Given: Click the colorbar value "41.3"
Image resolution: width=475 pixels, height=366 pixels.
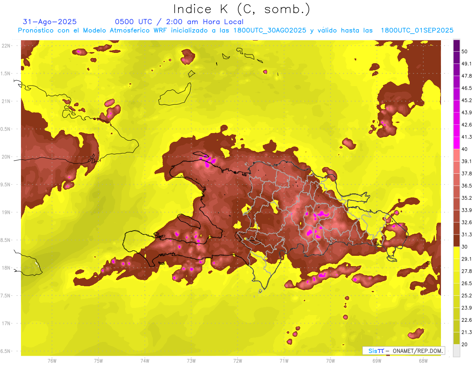Looking at the screenshot, I should point(466,137).
